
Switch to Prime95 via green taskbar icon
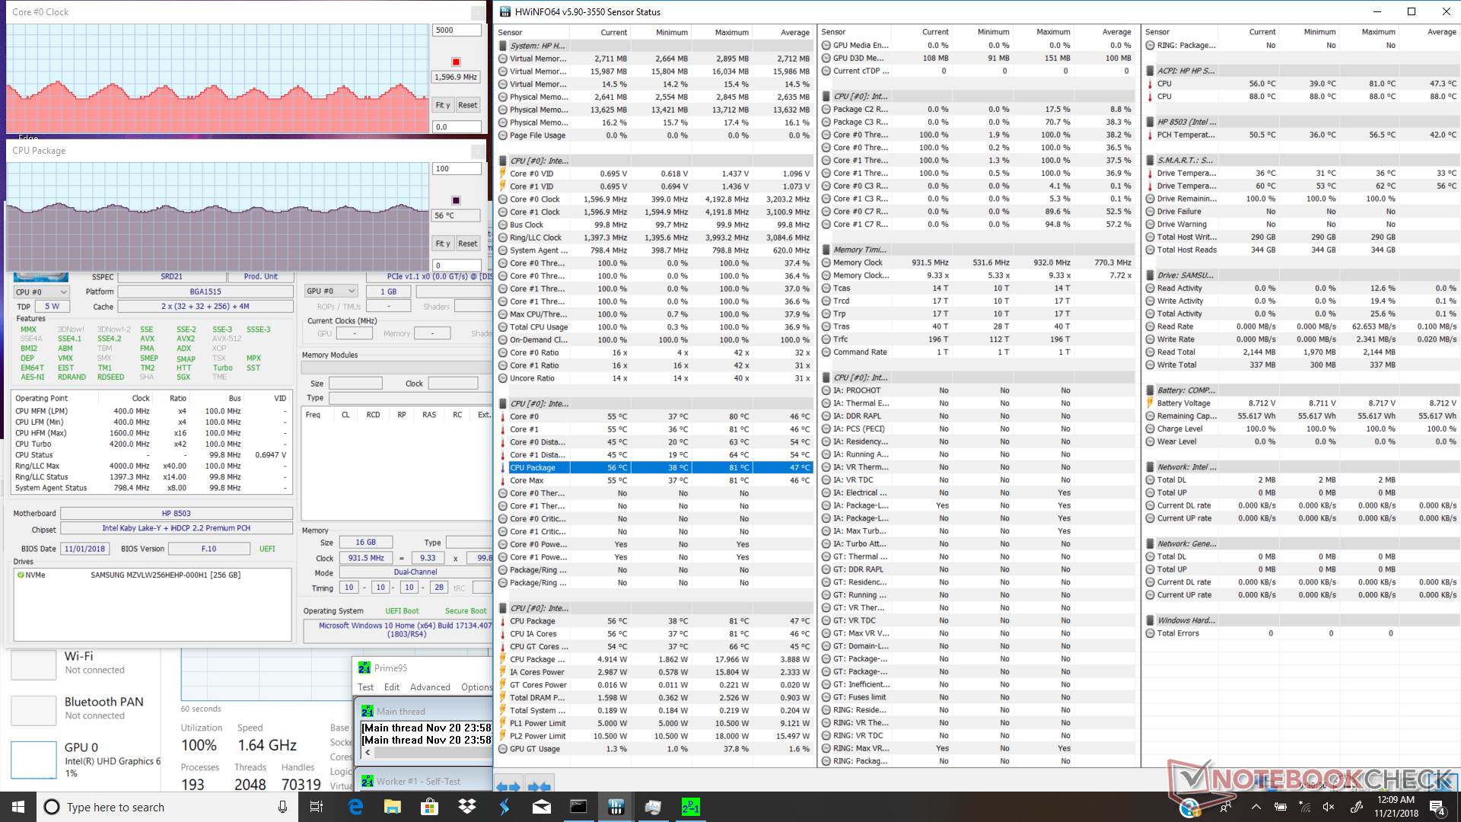(x=691, y=807)
